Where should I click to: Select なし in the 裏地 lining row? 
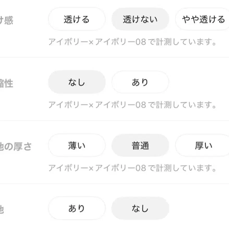140,208
